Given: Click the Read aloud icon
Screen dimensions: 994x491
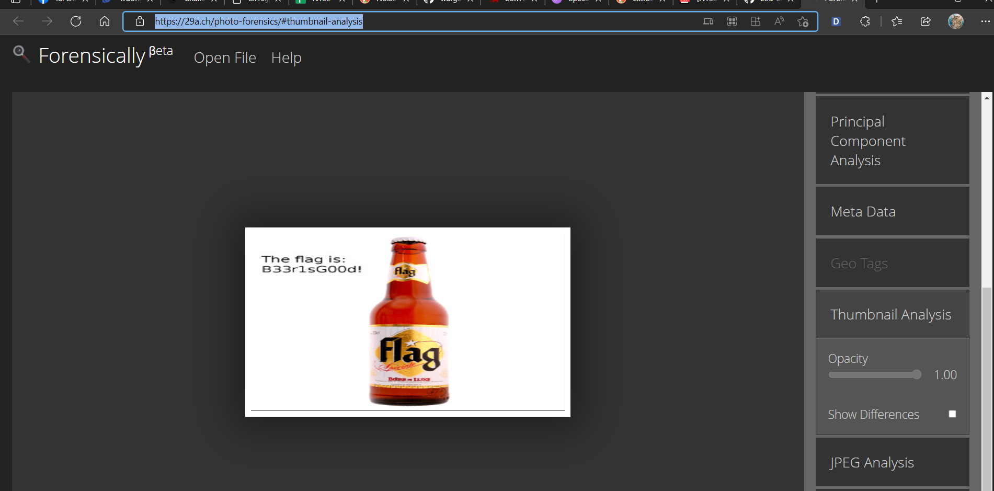Looking at the screenshot, I should pos(779,21).
